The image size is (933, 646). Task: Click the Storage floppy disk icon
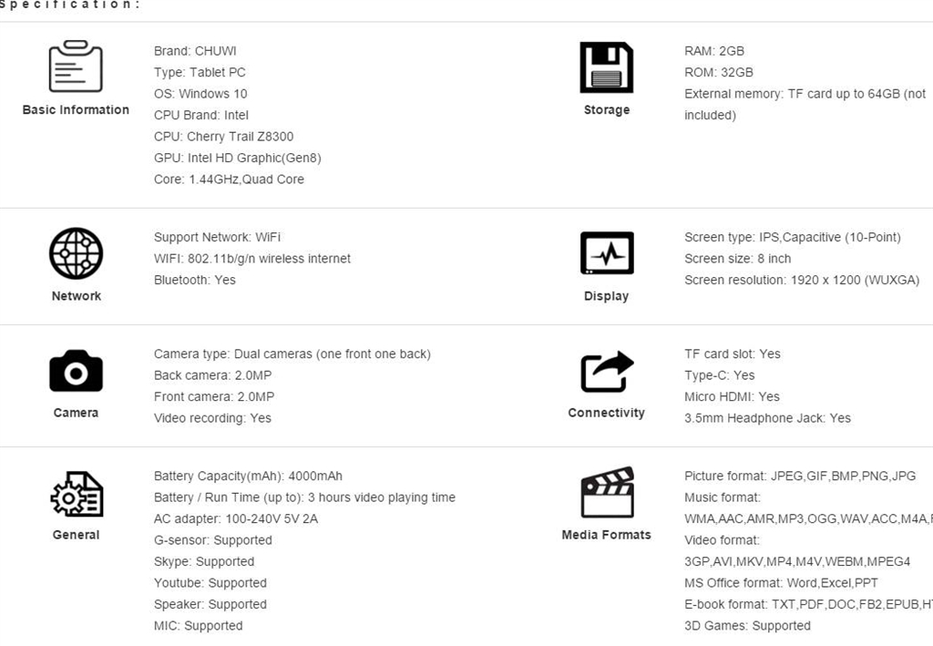(x=606, y=67)
